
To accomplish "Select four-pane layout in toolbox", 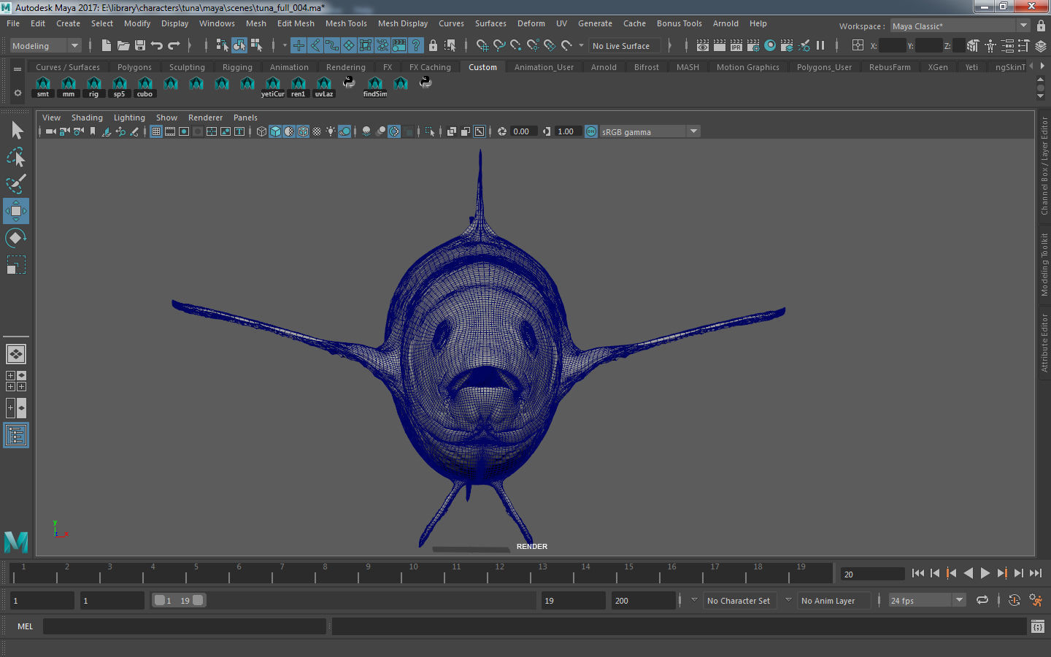I will (x=16, y=381).
